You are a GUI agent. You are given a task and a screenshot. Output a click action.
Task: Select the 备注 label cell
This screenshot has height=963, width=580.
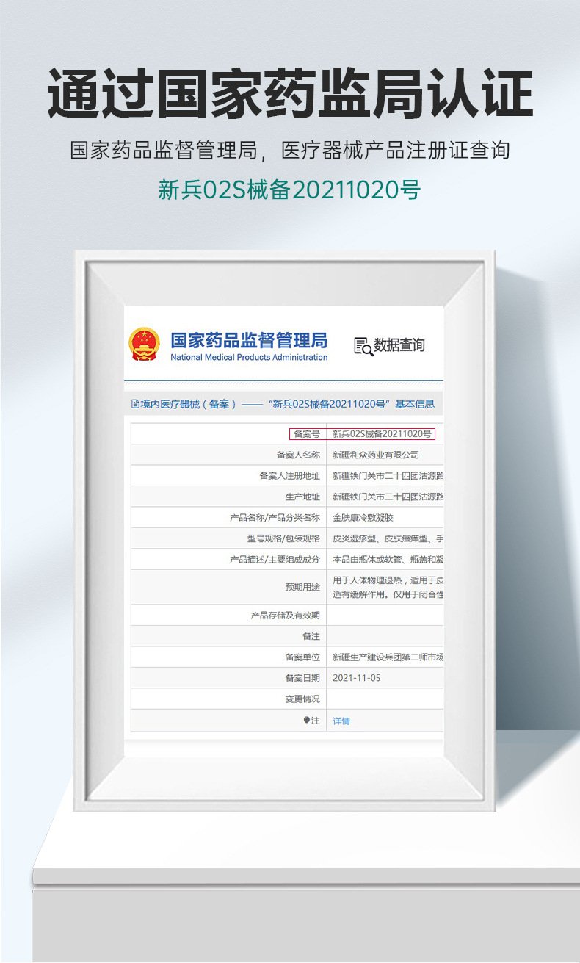pos(229,636)
